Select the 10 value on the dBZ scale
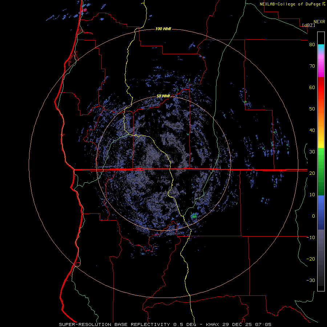 [x=312, y=195]
